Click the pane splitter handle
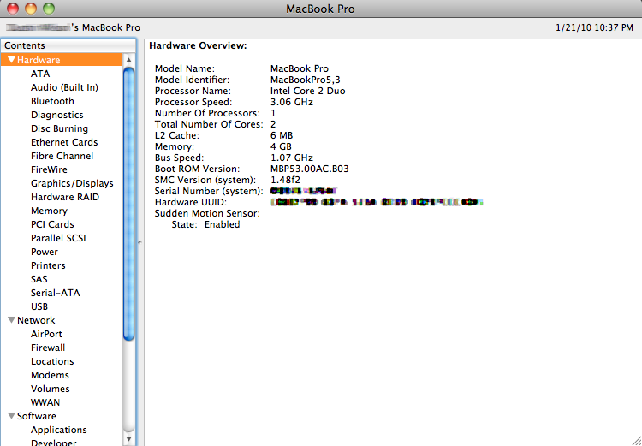Image resolution: width=642 pixels, height=446 pixels. click(140, 242)
